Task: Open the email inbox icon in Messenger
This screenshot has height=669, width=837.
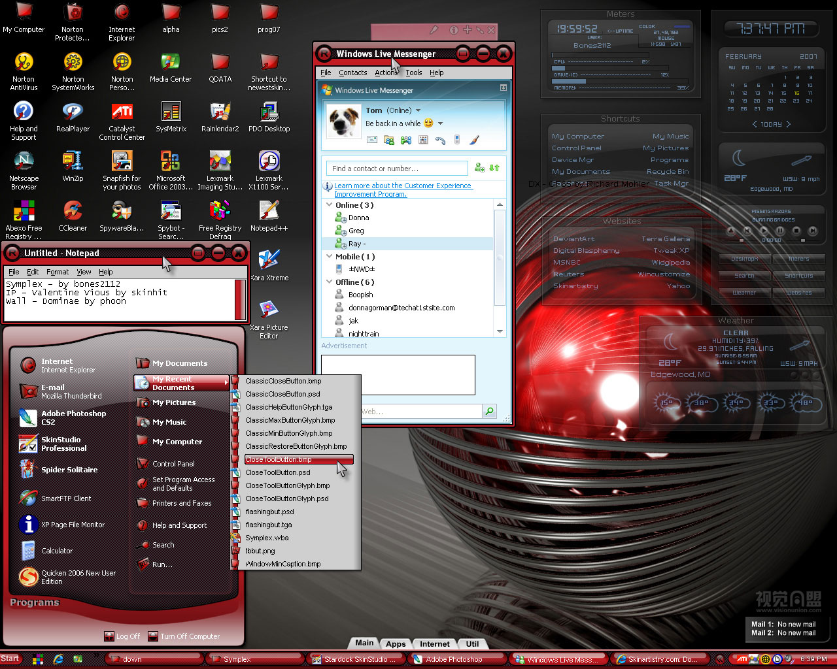Action: [372, 140]
